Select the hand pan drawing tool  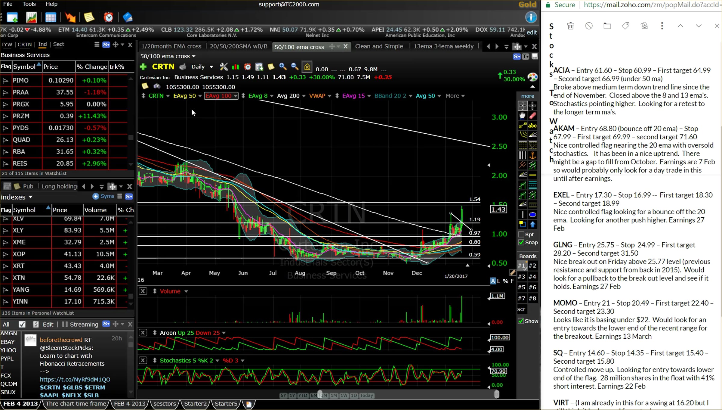523,116
